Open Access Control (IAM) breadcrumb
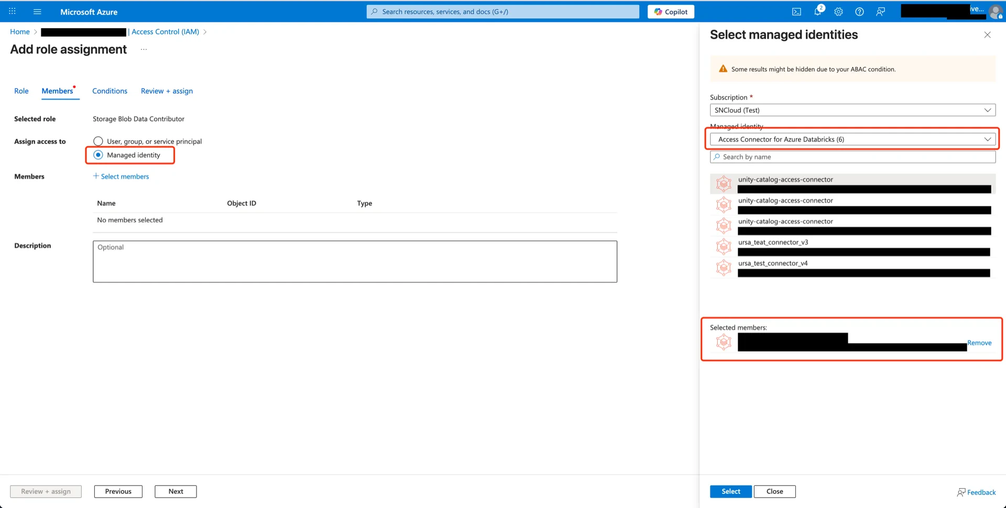The image size is (1006, 508). (x=165, y=32)
